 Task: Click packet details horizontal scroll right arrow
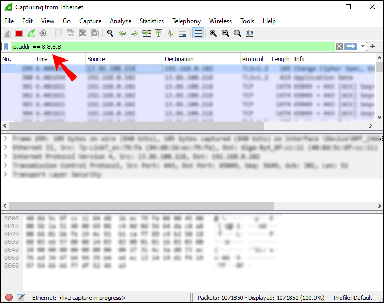click(x=379, y=206)
